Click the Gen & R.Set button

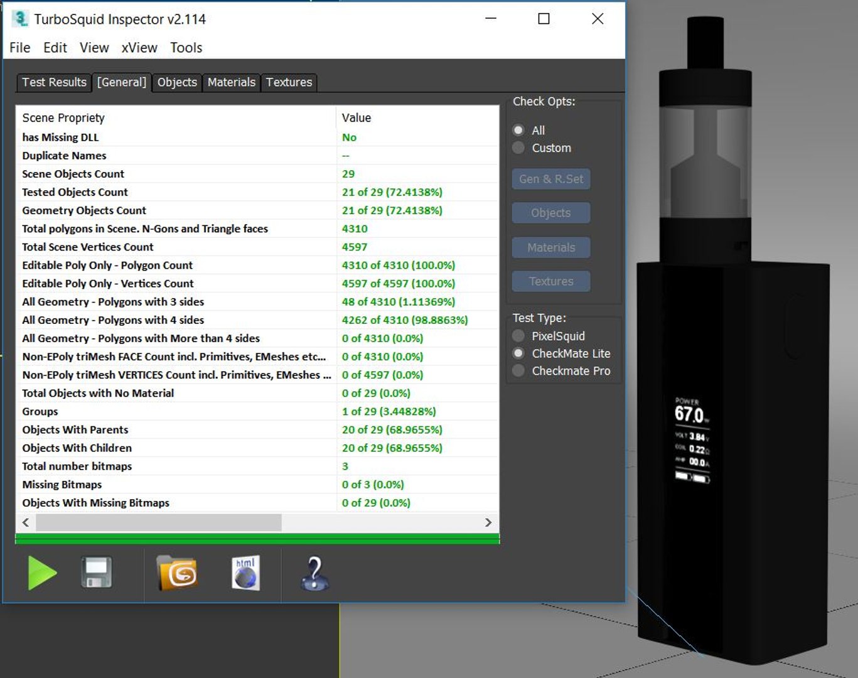pos(551,179)
